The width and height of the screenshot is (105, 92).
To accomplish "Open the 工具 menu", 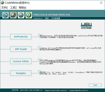I will point(13,8).
